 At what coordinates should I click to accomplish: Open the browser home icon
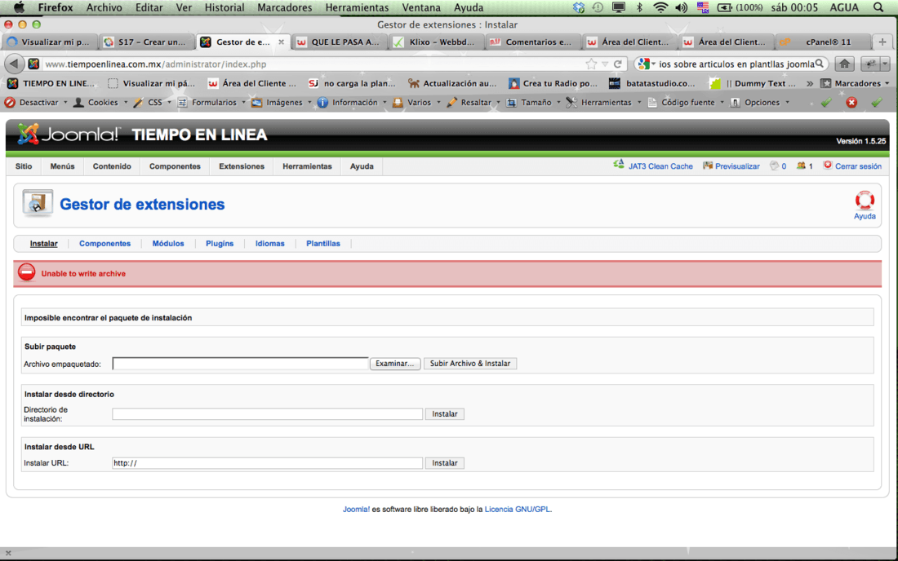[x=844, y=64]
